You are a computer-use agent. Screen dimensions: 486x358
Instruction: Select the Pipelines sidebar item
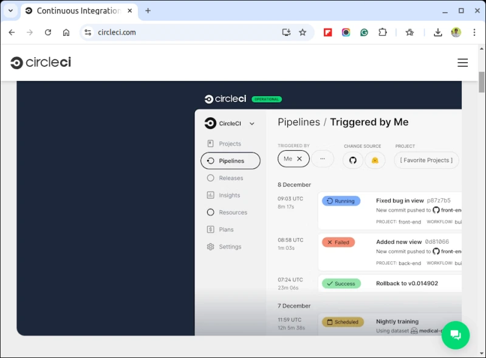tap(230, 160)
